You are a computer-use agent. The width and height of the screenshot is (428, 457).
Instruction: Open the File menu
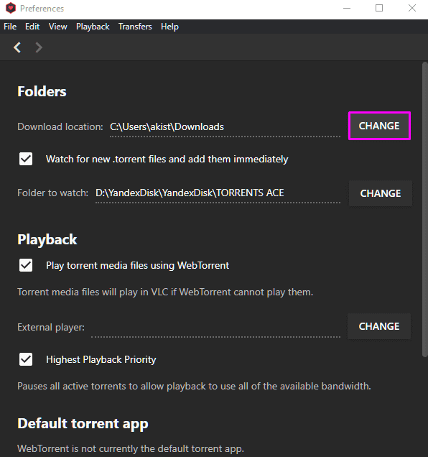[10, 27]
